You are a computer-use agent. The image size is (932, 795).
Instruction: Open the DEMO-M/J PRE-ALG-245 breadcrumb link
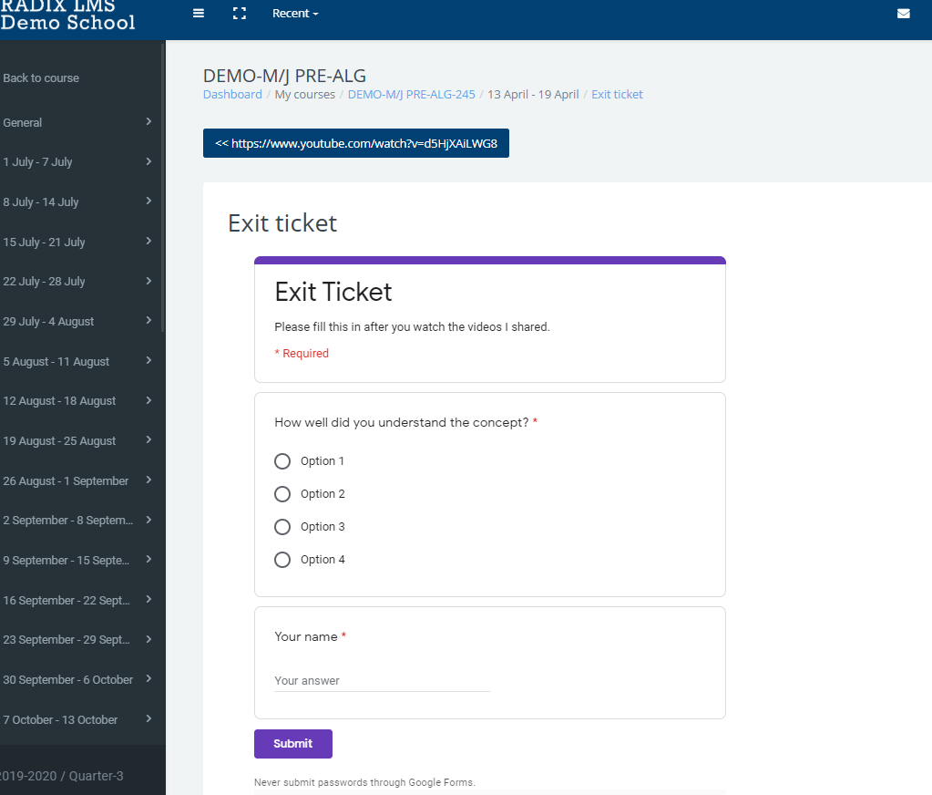point(411,95)
